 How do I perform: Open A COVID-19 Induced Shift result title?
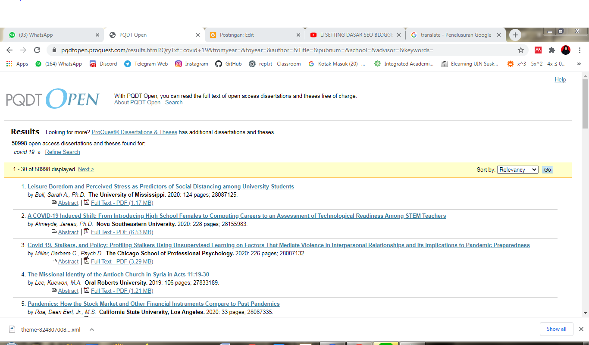(x=237, y=216)
